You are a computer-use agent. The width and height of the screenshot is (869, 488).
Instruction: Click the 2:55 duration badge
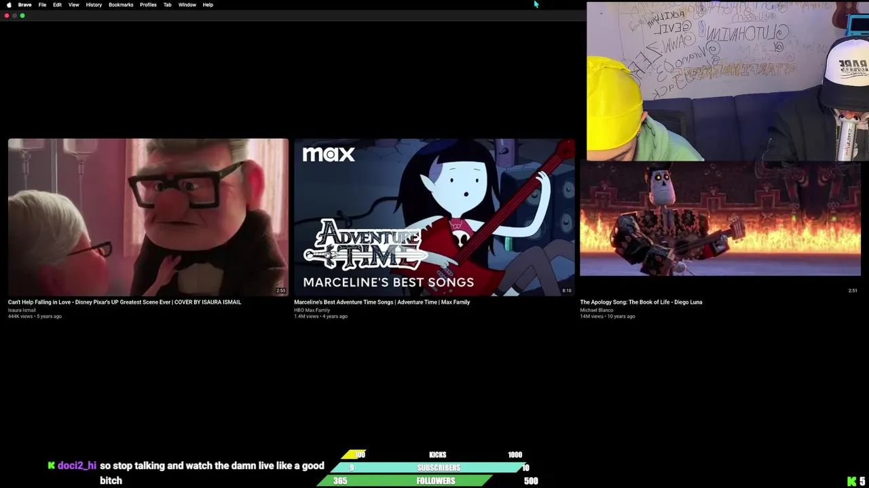[x=281, y=291]
